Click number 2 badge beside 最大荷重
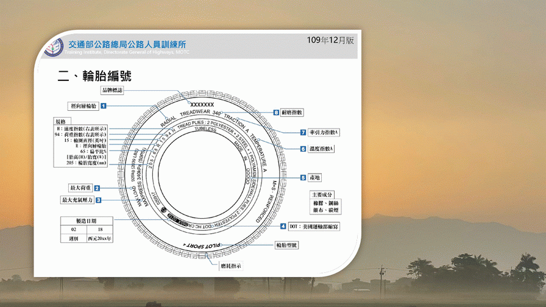 [97, 189]
